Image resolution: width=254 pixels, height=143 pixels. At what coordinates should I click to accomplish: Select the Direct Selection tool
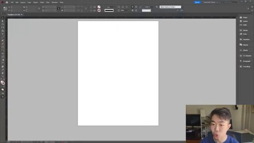coord(3,21)
